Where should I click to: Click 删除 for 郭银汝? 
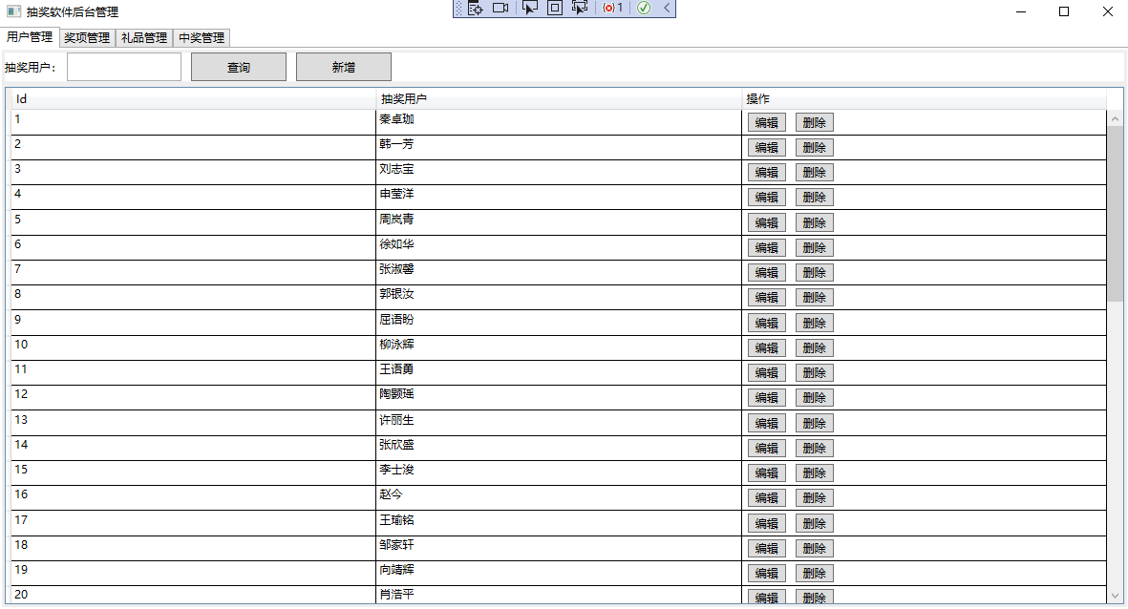pos(815,298)
